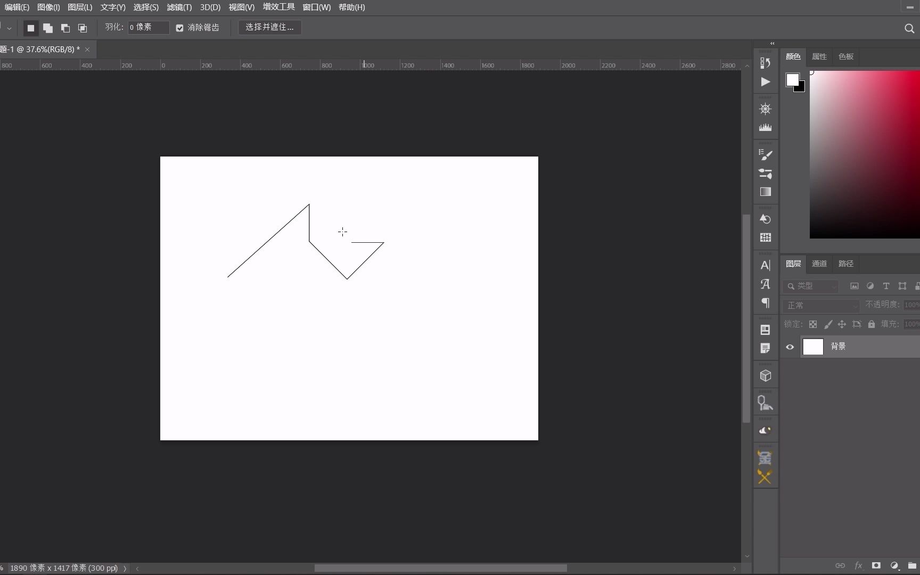Filter layers by shape layer icon
Screen dimensions: 920x575
point(902,286)
